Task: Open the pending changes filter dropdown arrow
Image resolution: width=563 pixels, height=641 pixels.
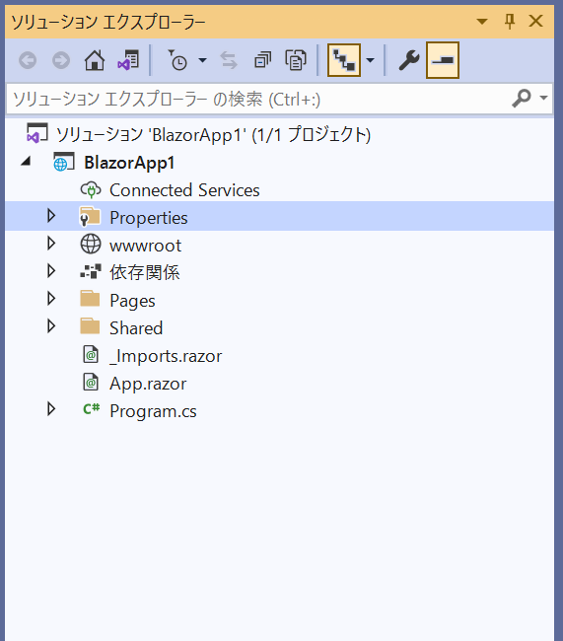Action: pos(202,60)
